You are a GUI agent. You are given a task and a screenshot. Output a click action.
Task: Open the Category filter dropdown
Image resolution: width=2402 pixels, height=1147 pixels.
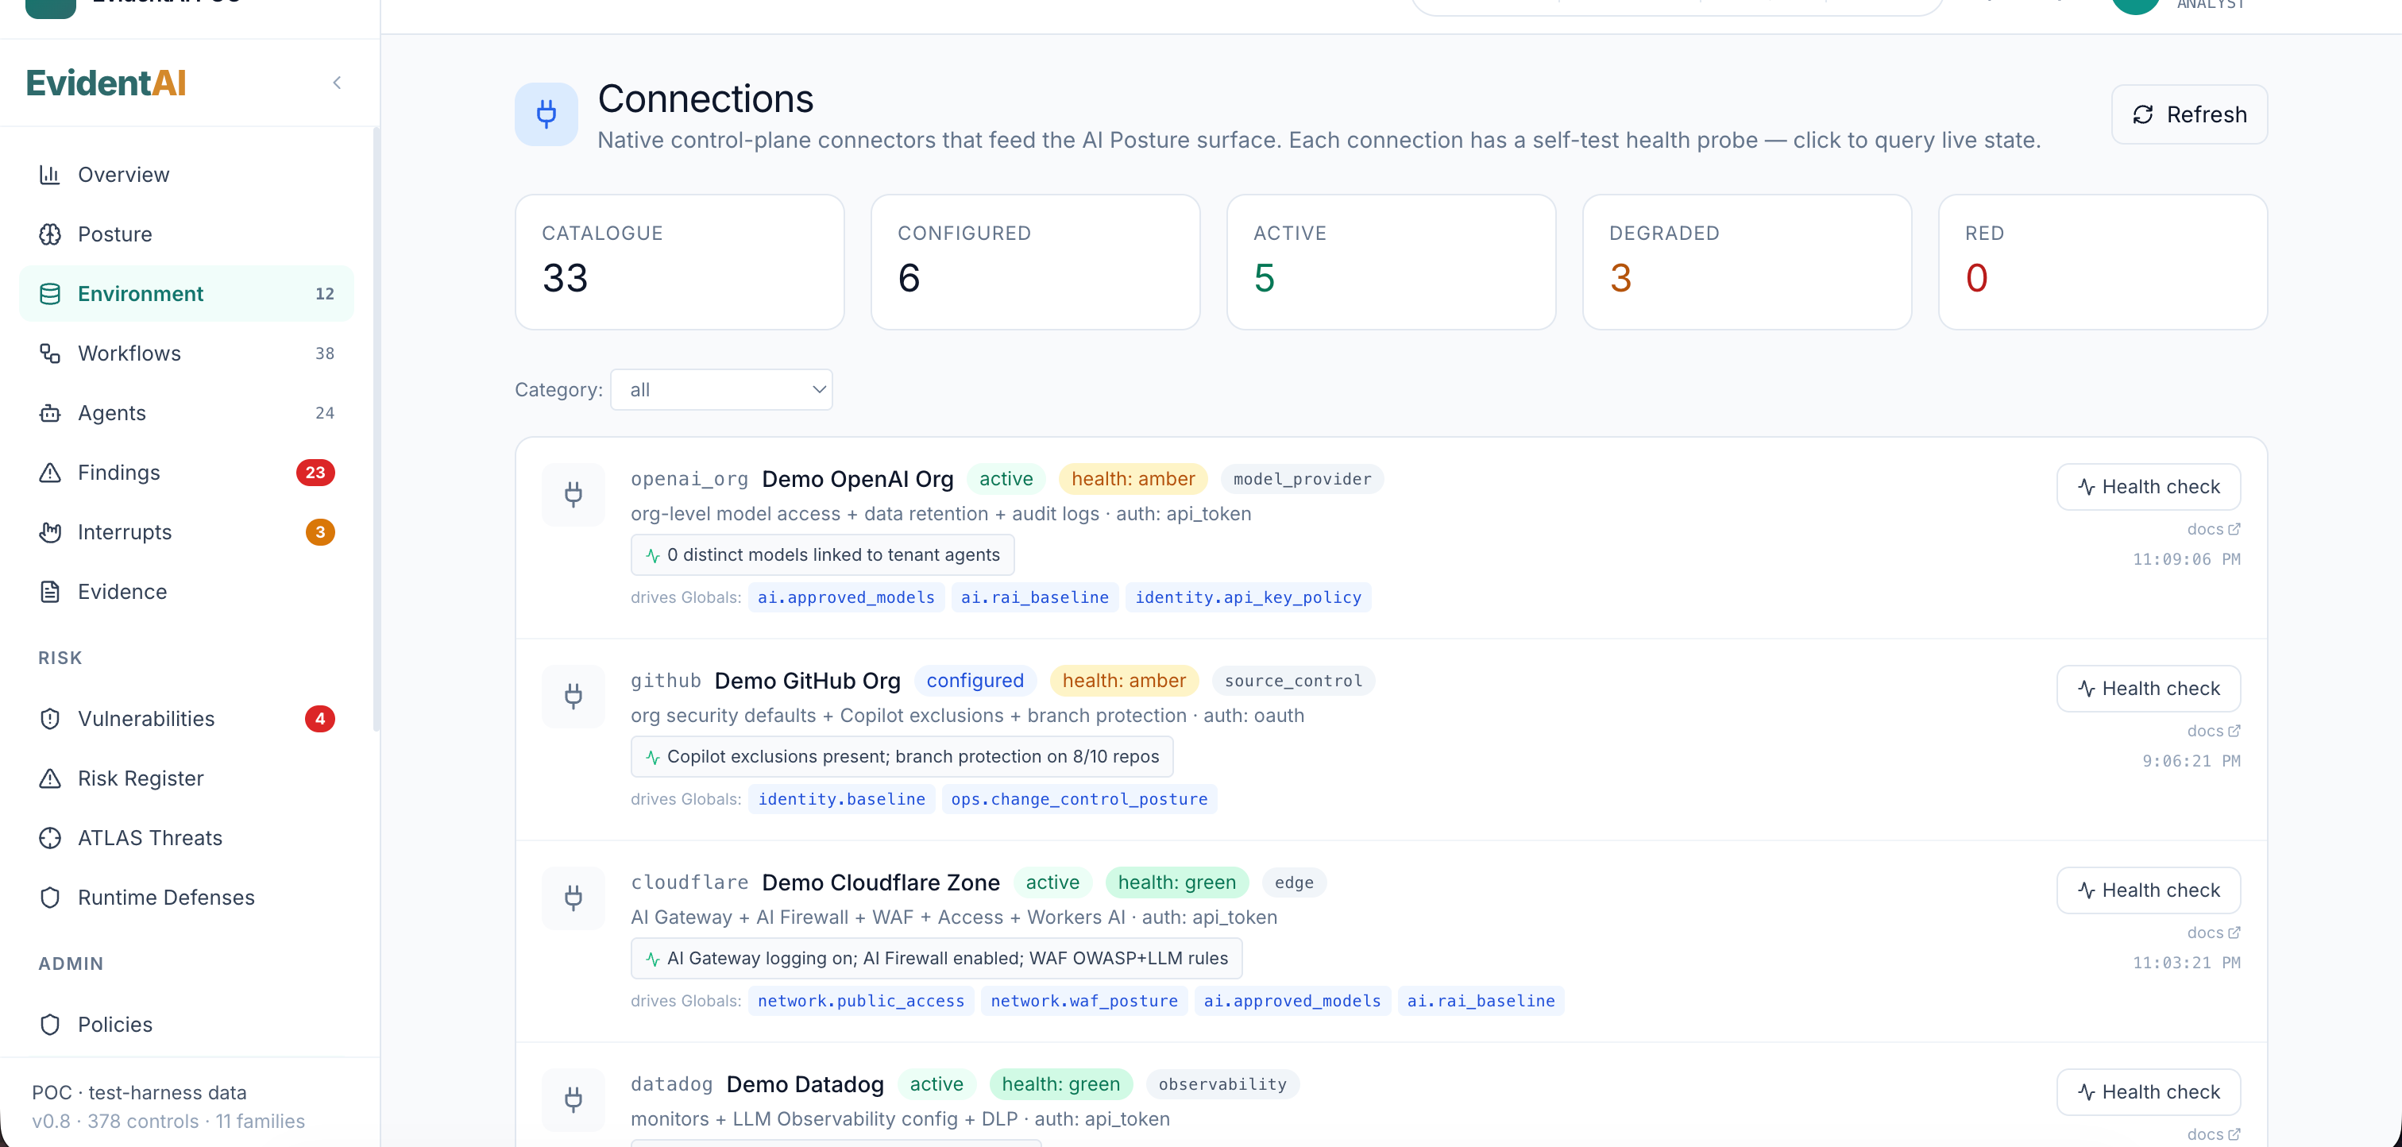click(720, 390)
